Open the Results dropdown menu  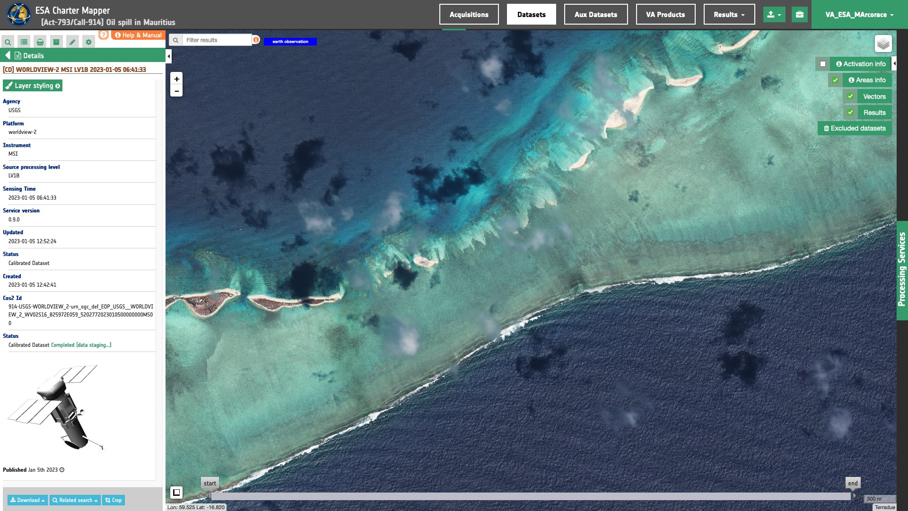click(729, 15)
